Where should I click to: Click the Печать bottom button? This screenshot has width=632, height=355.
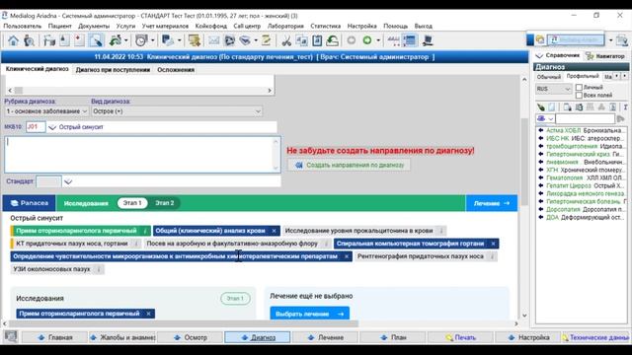[x=460, y=337]
